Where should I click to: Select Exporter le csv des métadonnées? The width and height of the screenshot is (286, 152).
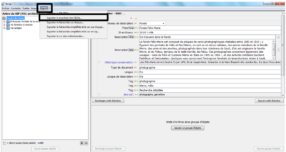tap(65, 36)
